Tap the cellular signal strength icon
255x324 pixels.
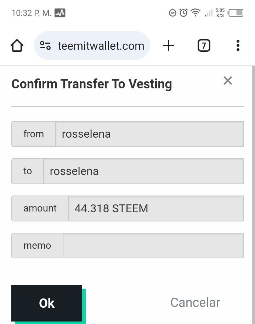pos(209,13)
